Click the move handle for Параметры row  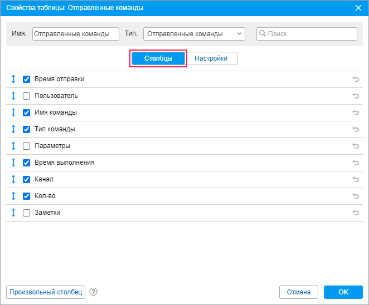click(x=13, y=146)
